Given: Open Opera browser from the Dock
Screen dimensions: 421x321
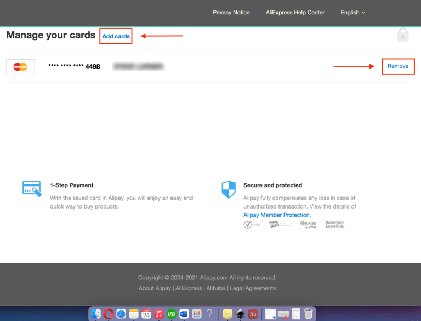Looking at the screenshot, I should pyautogui.click(x=109, y=314).
